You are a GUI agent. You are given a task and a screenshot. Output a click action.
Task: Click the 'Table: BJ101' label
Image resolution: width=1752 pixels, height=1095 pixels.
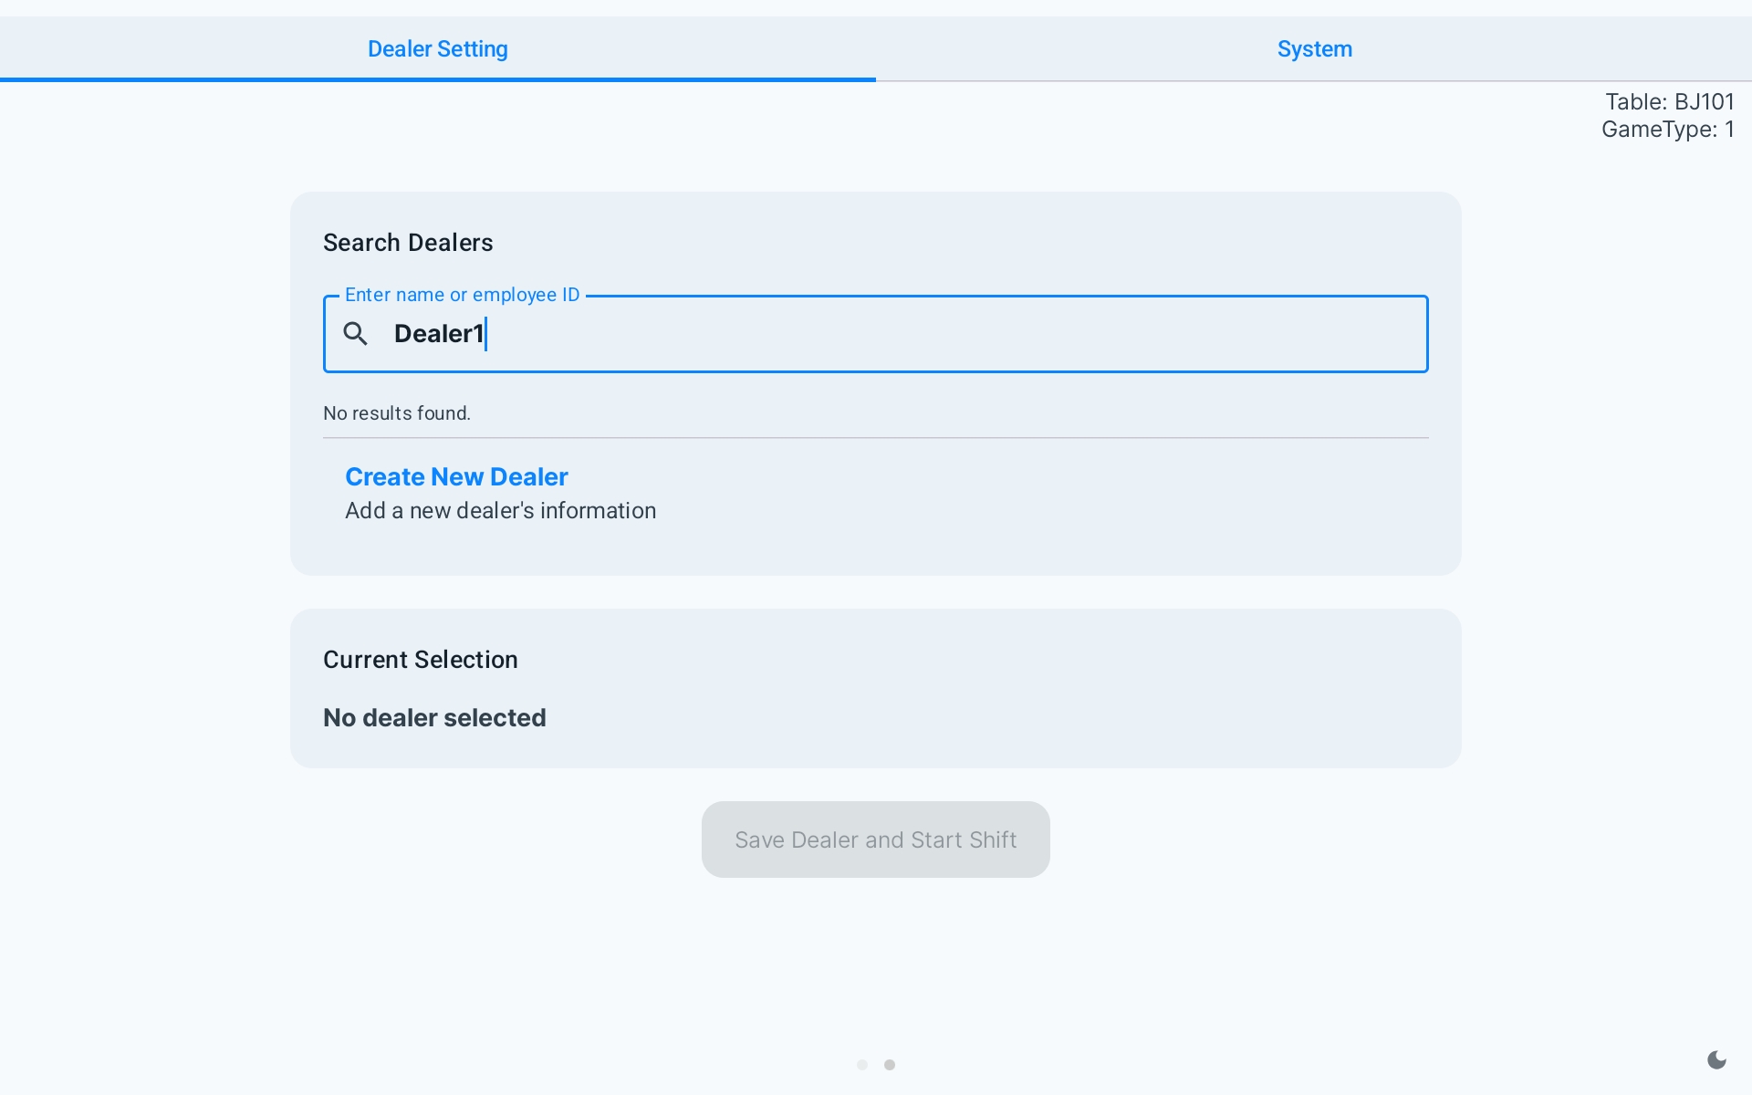(1670, 102)
